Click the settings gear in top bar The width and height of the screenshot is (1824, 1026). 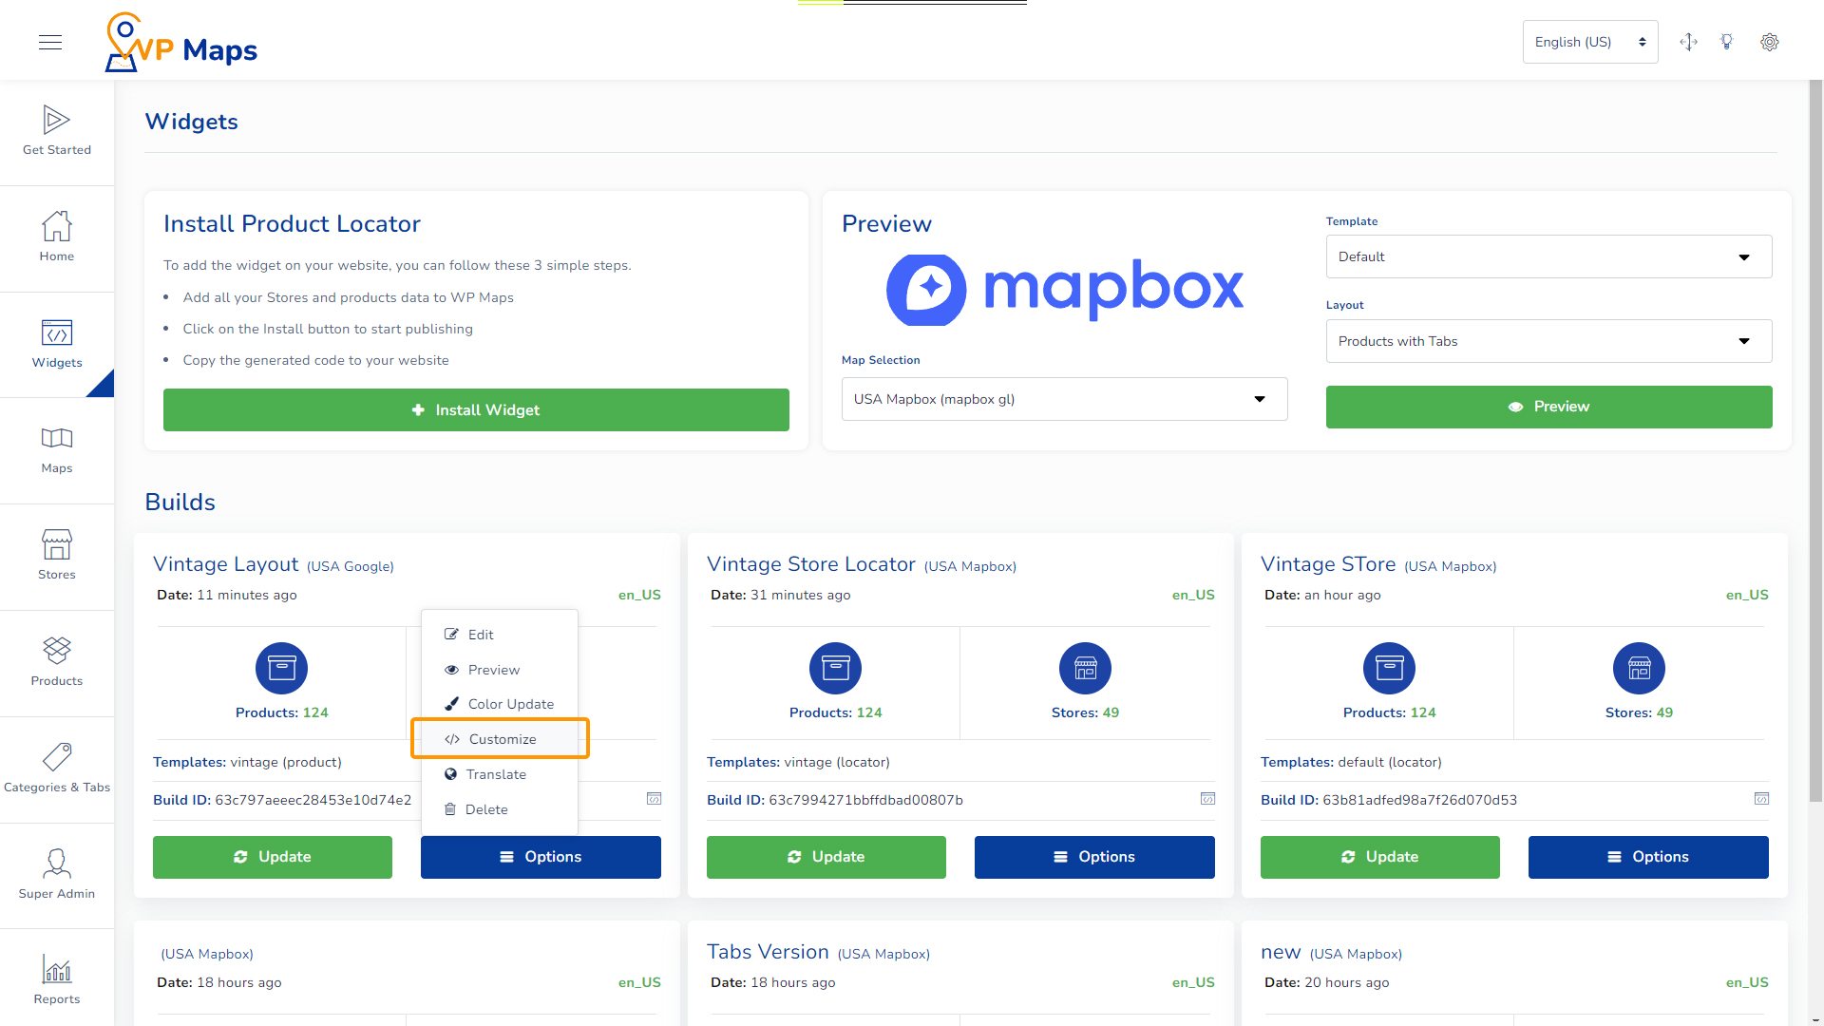click(x=1769, y=42)
